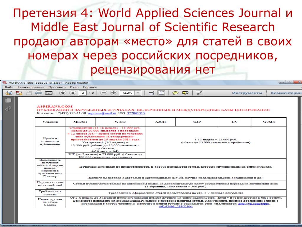Click the 'Требования к статьям' row label
Image resolution: width=302 pixels, height=227 pixels.
(x=50, y=193)
